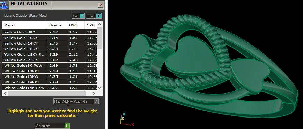Click the SPG column header

91,25
